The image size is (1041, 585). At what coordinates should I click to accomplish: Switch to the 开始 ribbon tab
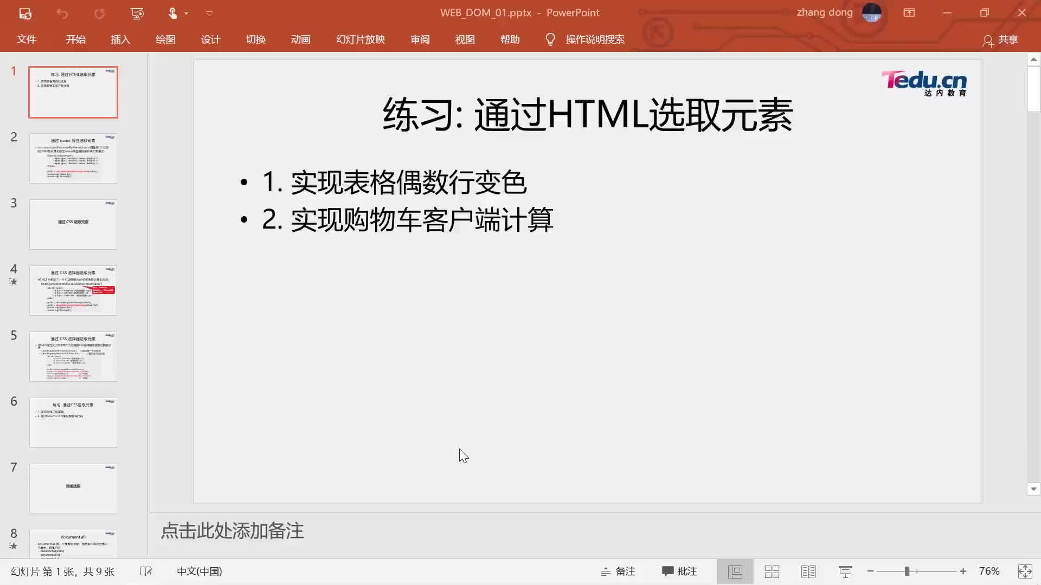click(x=76, y=40)
